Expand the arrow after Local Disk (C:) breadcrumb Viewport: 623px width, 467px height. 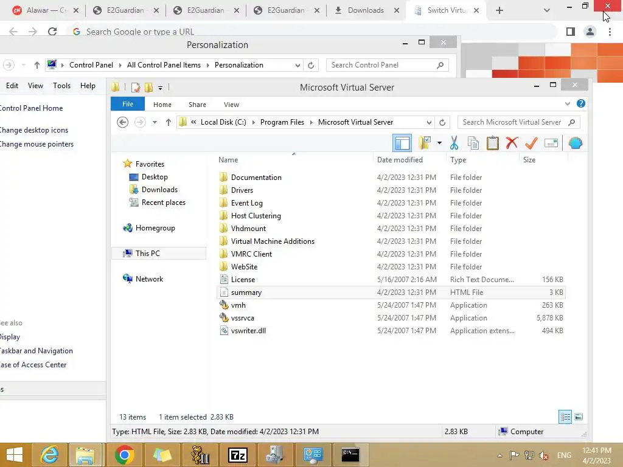tap(254, 122)
